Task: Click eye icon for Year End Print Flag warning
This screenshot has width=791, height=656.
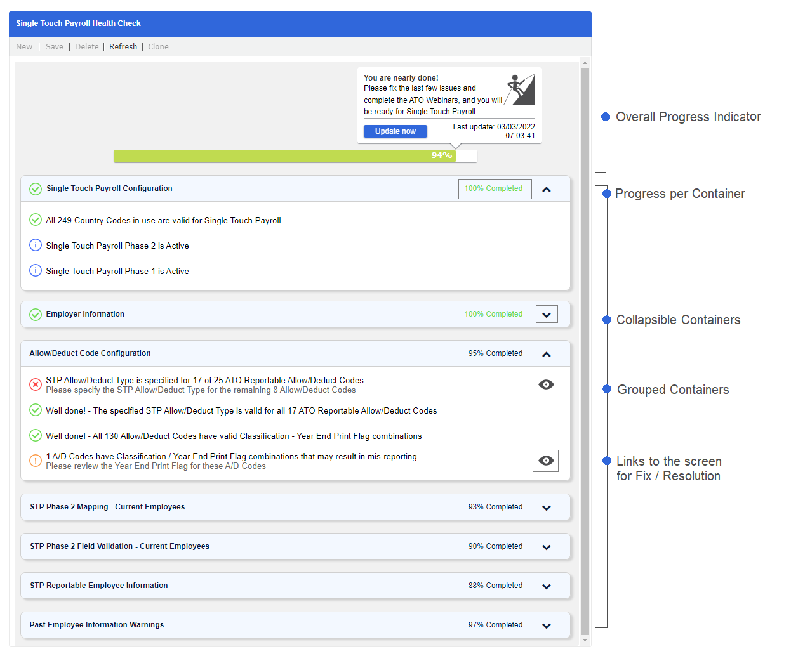Action: pos(545,461)
